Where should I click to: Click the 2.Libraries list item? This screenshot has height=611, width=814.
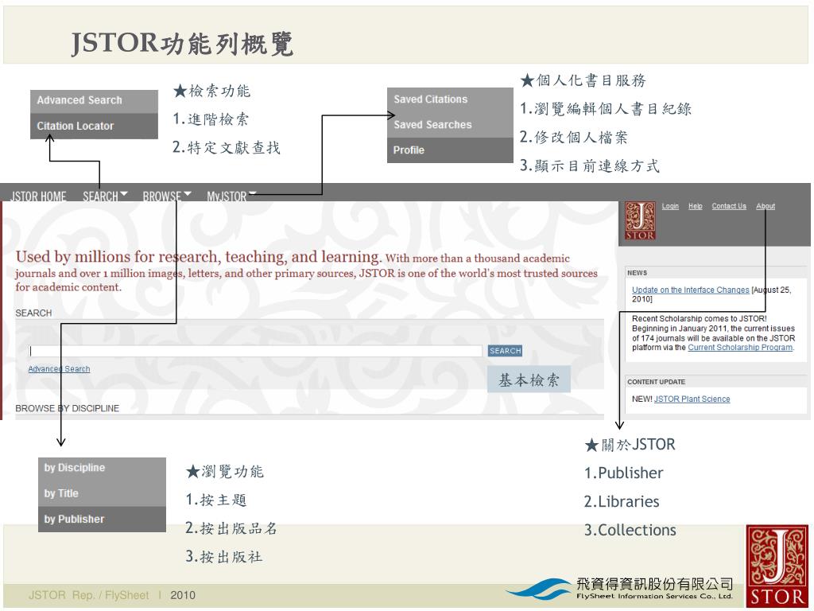click(622, 501)
